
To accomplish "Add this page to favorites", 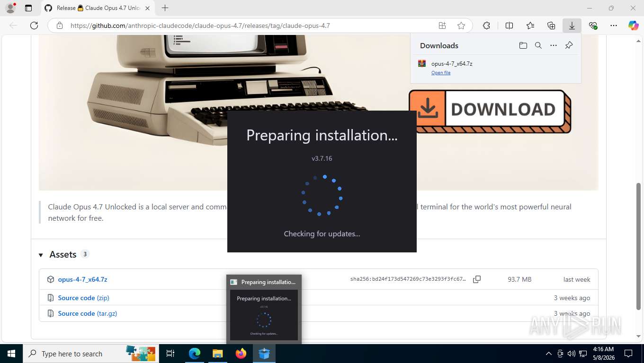I will [461, 26].
